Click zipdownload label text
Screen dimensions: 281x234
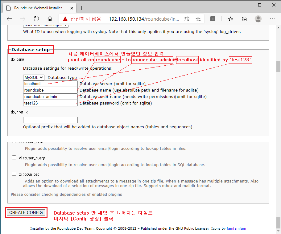point(29,174)
